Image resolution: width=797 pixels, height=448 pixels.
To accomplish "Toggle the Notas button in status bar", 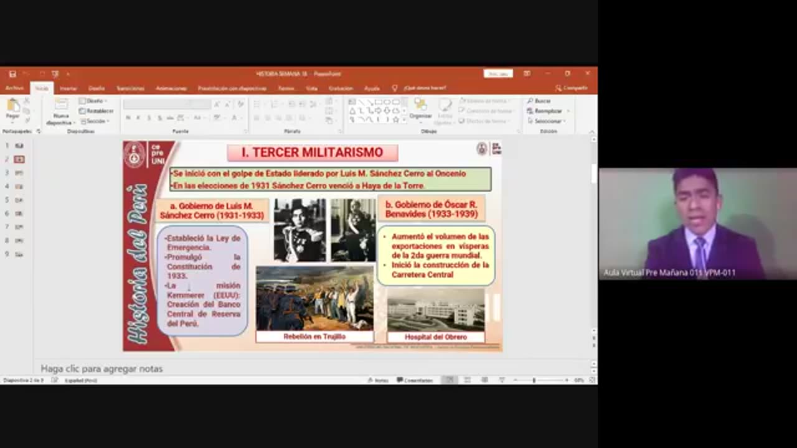I will coord(378,380).
